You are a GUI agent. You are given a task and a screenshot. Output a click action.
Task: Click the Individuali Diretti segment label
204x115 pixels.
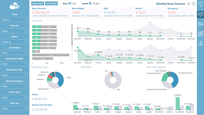pos(154,73)
